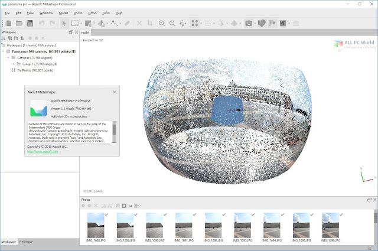
Task: Open the Region tool dropdown arrow
Action: [94, 23]
